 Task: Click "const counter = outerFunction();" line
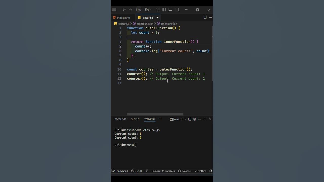[x=159, y=69]
